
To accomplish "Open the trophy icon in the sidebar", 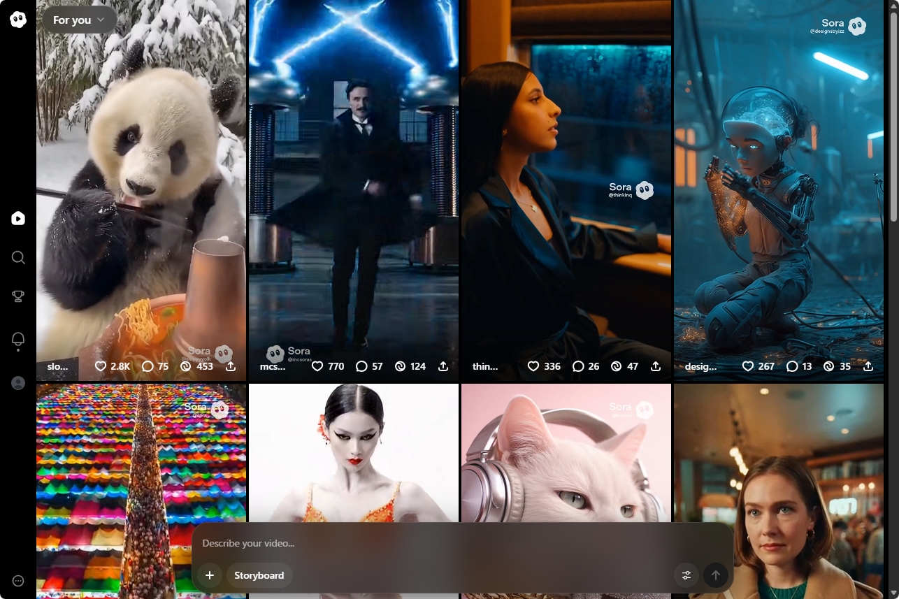I will 18,296.
